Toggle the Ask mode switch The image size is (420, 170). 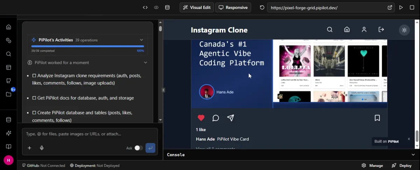pyautogui.click(x=139, y=148)
